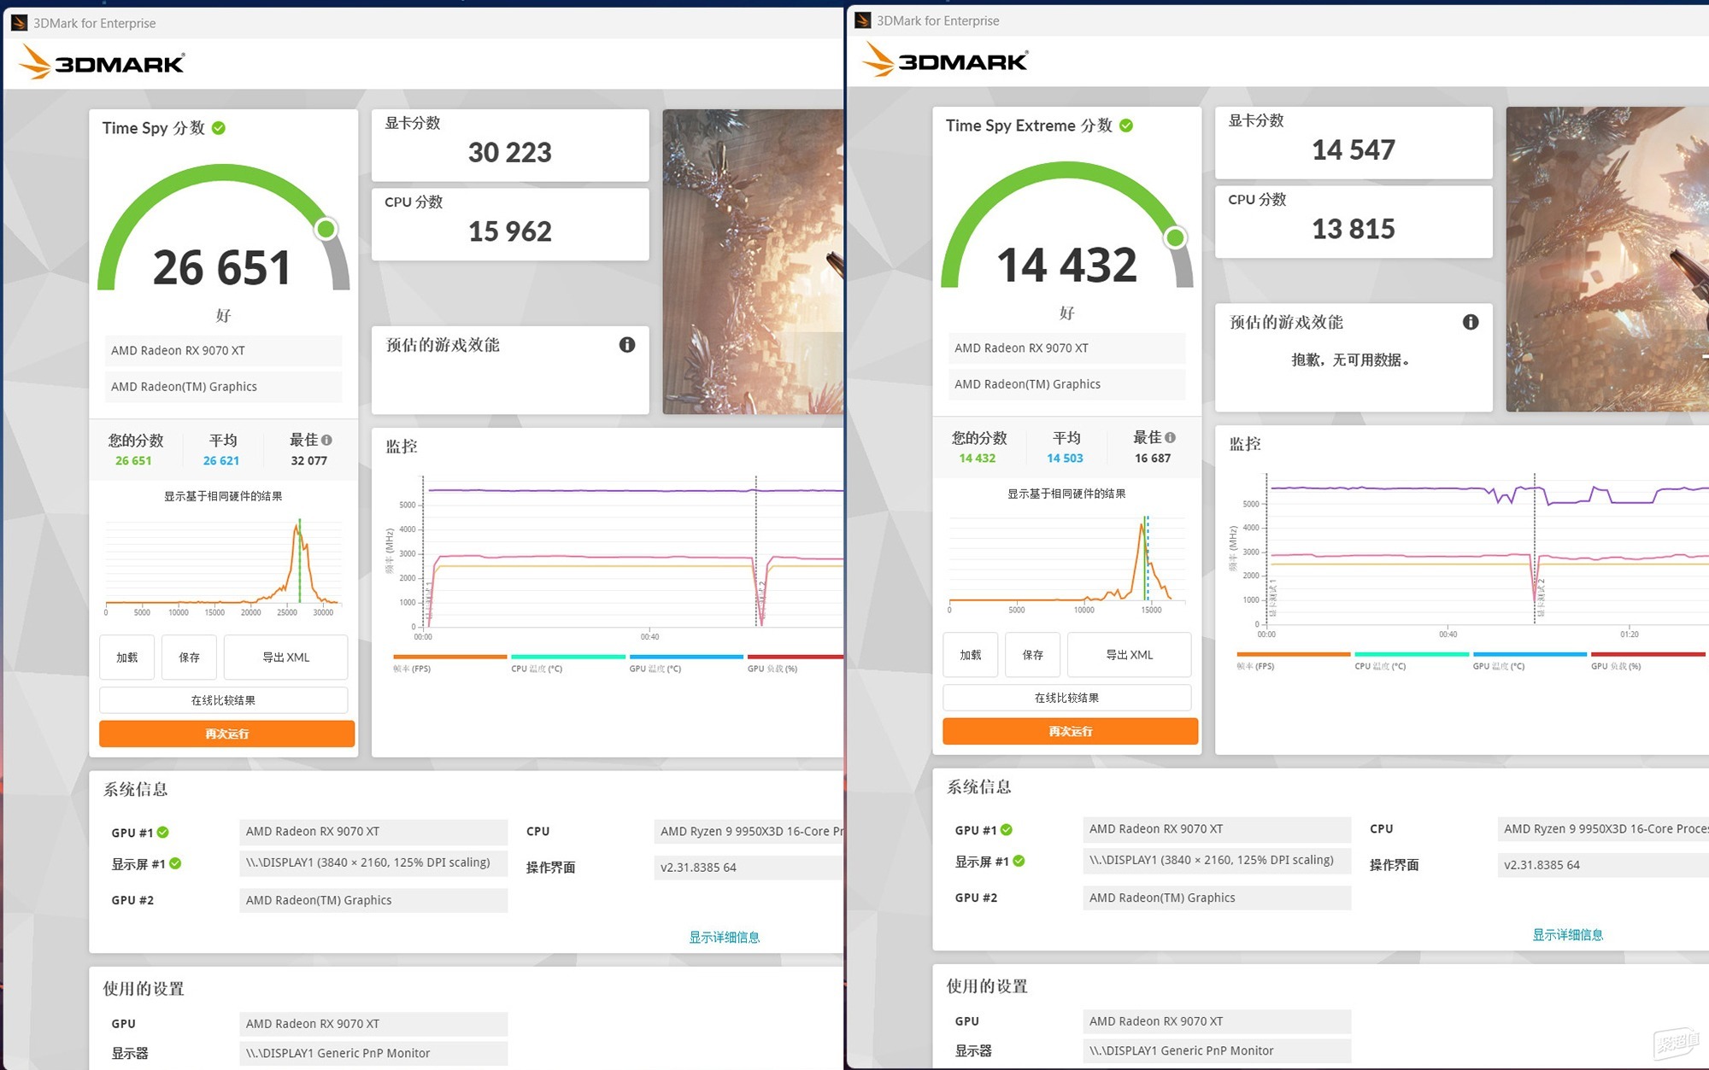Click display #1 green check in left window
1709x1070 pixels.
[x=175, y=863]
